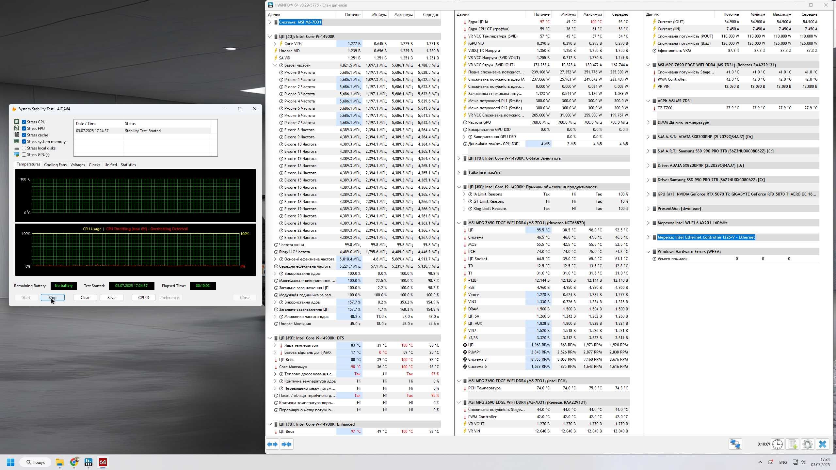
Task: Toggle Stress cache checkbox
Action: pos(24,135)
